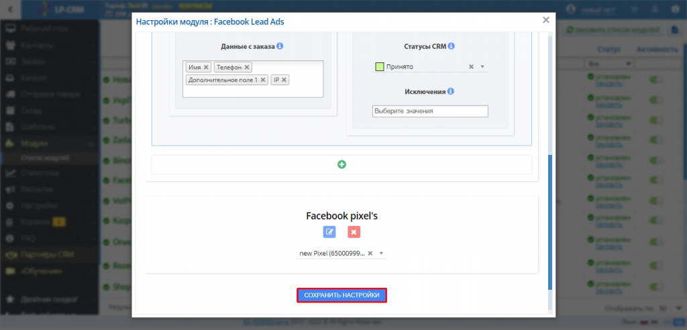This screenshot has height=330, width=687.
Task: Select Список модулей sidebar subitem
Action: pyautogui.click(x=46, y=158)
